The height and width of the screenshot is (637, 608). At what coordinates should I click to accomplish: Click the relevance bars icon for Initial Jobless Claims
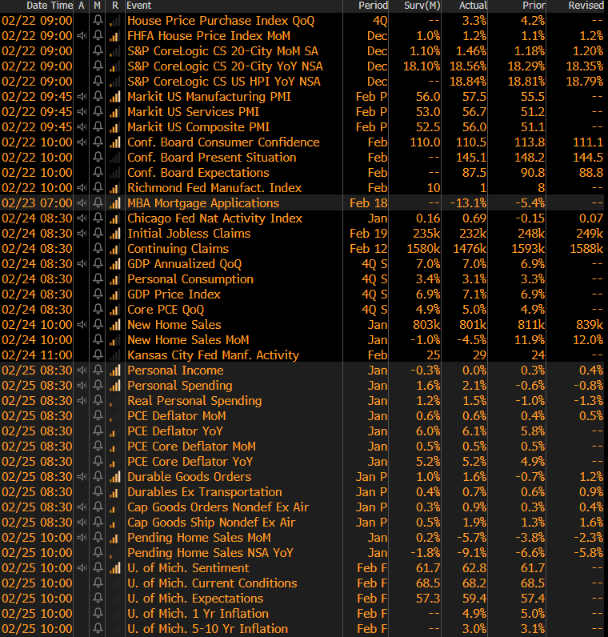click(114, 234)
